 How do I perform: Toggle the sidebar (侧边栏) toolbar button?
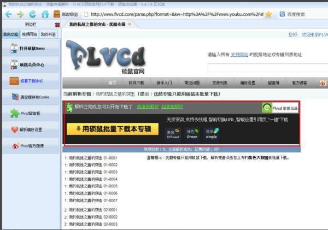(x=66, y=14)
